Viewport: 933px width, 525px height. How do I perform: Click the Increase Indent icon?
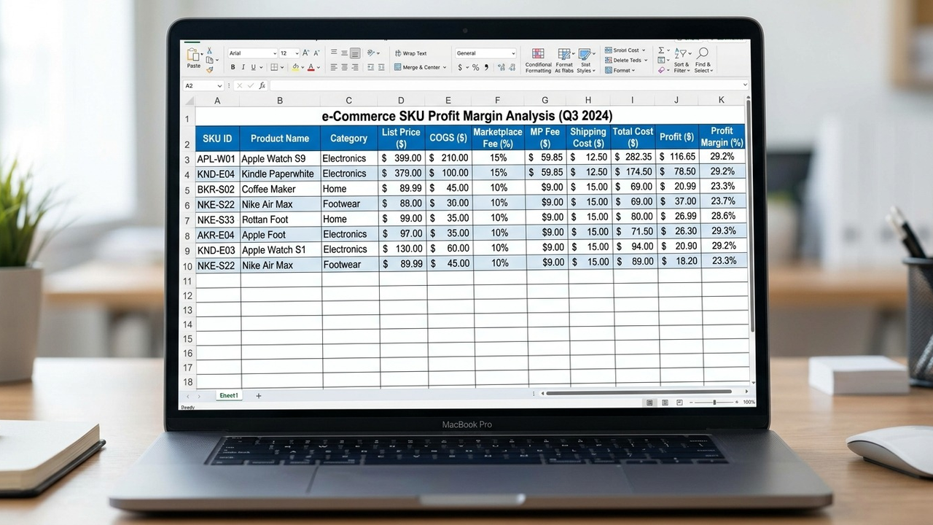click(380, 67)
